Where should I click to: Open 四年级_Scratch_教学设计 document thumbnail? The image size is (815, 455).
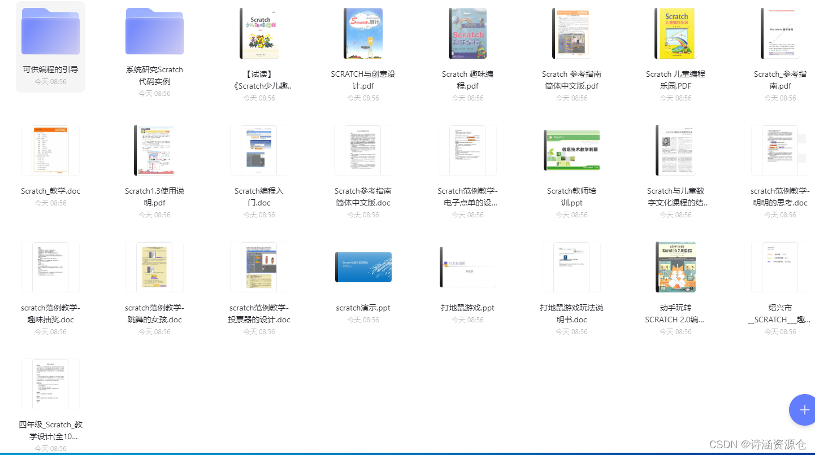[x=50, y=384]
